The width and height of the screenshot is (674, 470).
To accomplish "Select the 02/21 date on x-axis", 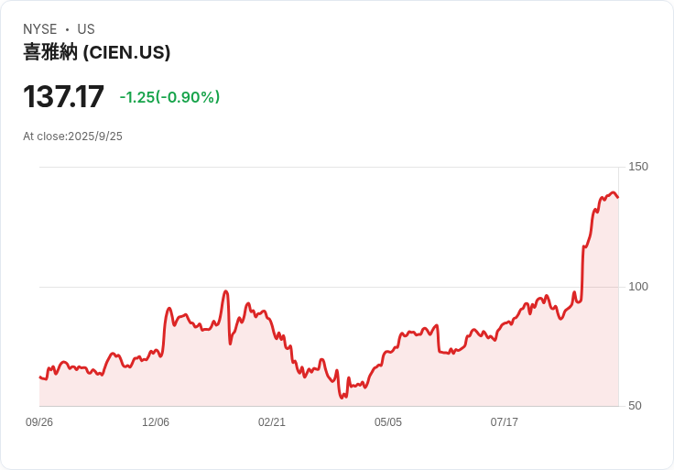I will (x=272, y=422).
